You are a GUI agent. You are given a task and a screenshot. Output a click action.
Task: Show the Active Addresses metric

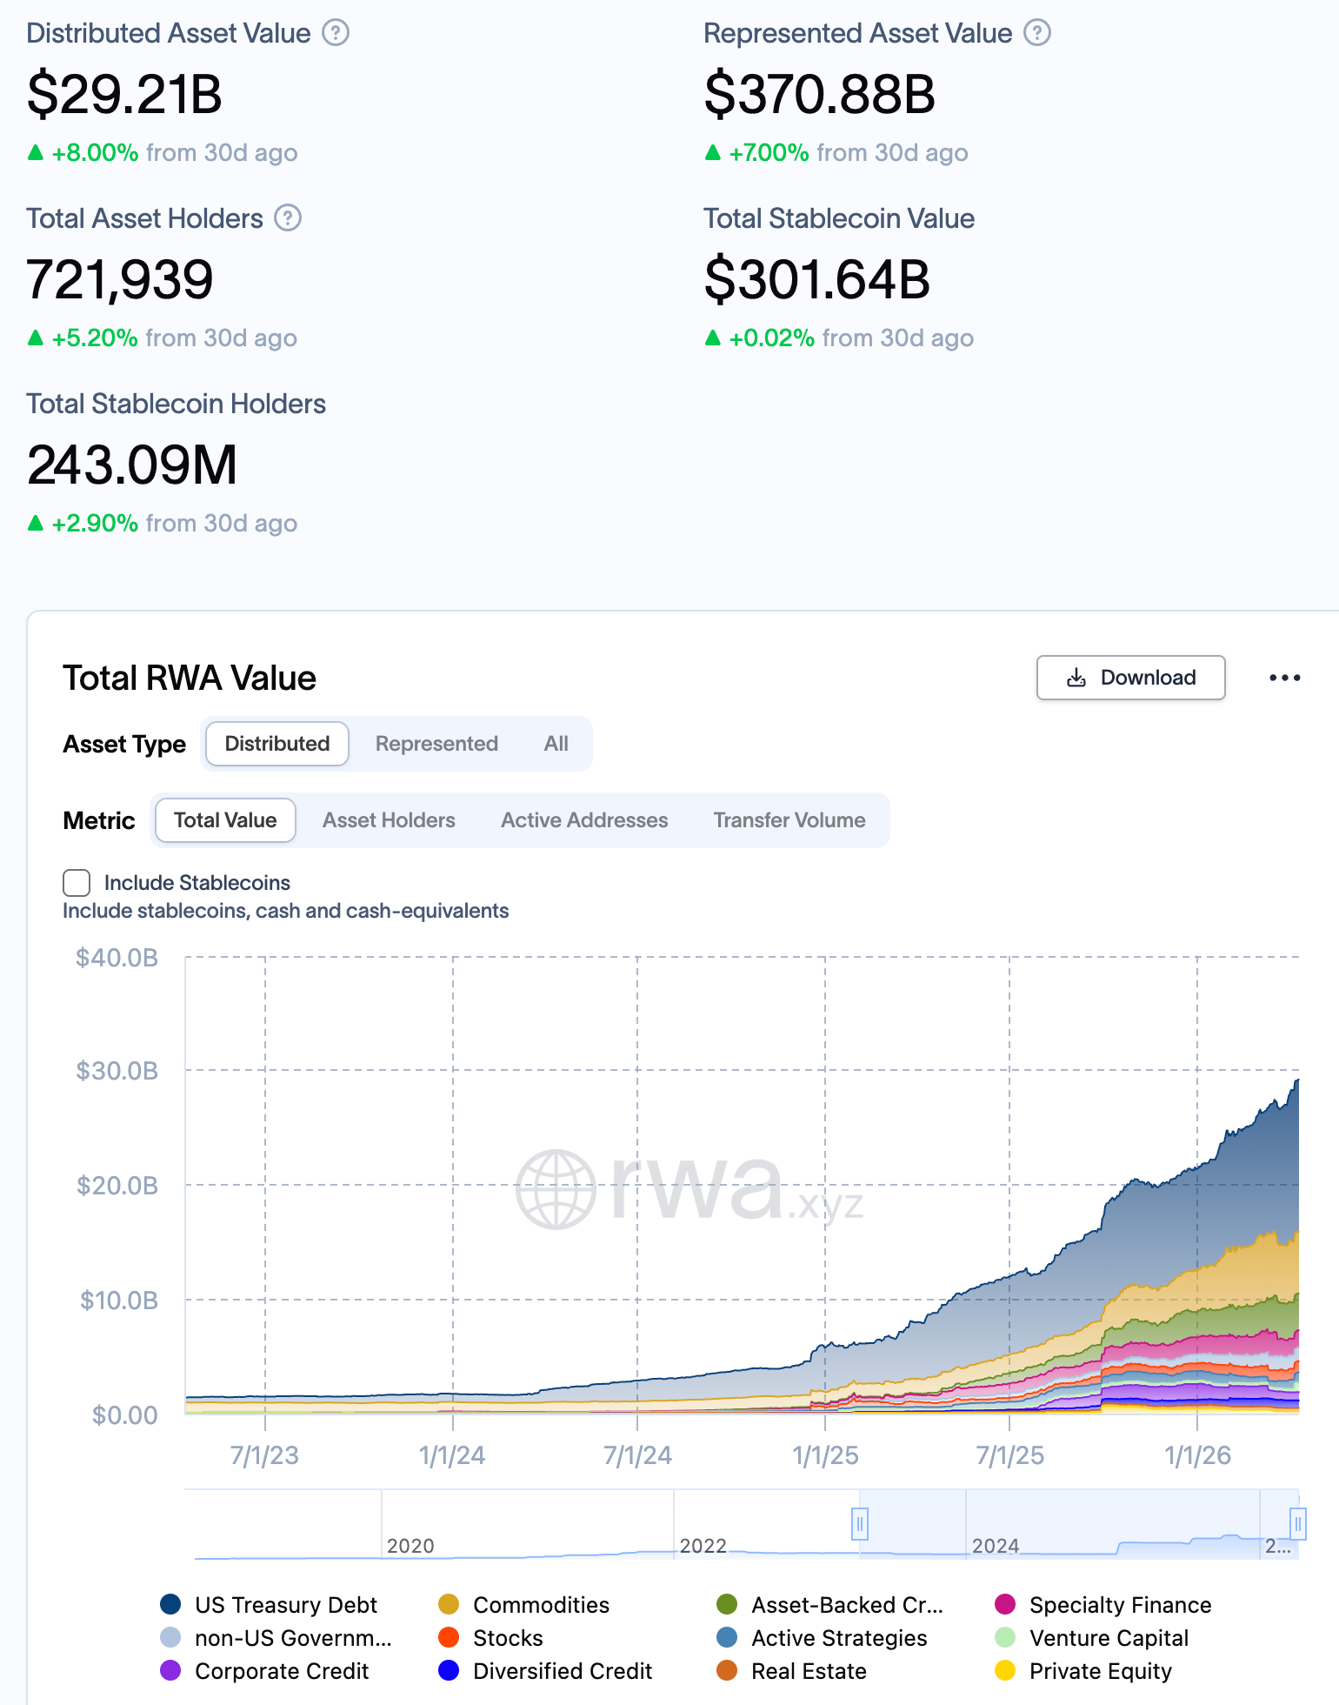[584, 820]
